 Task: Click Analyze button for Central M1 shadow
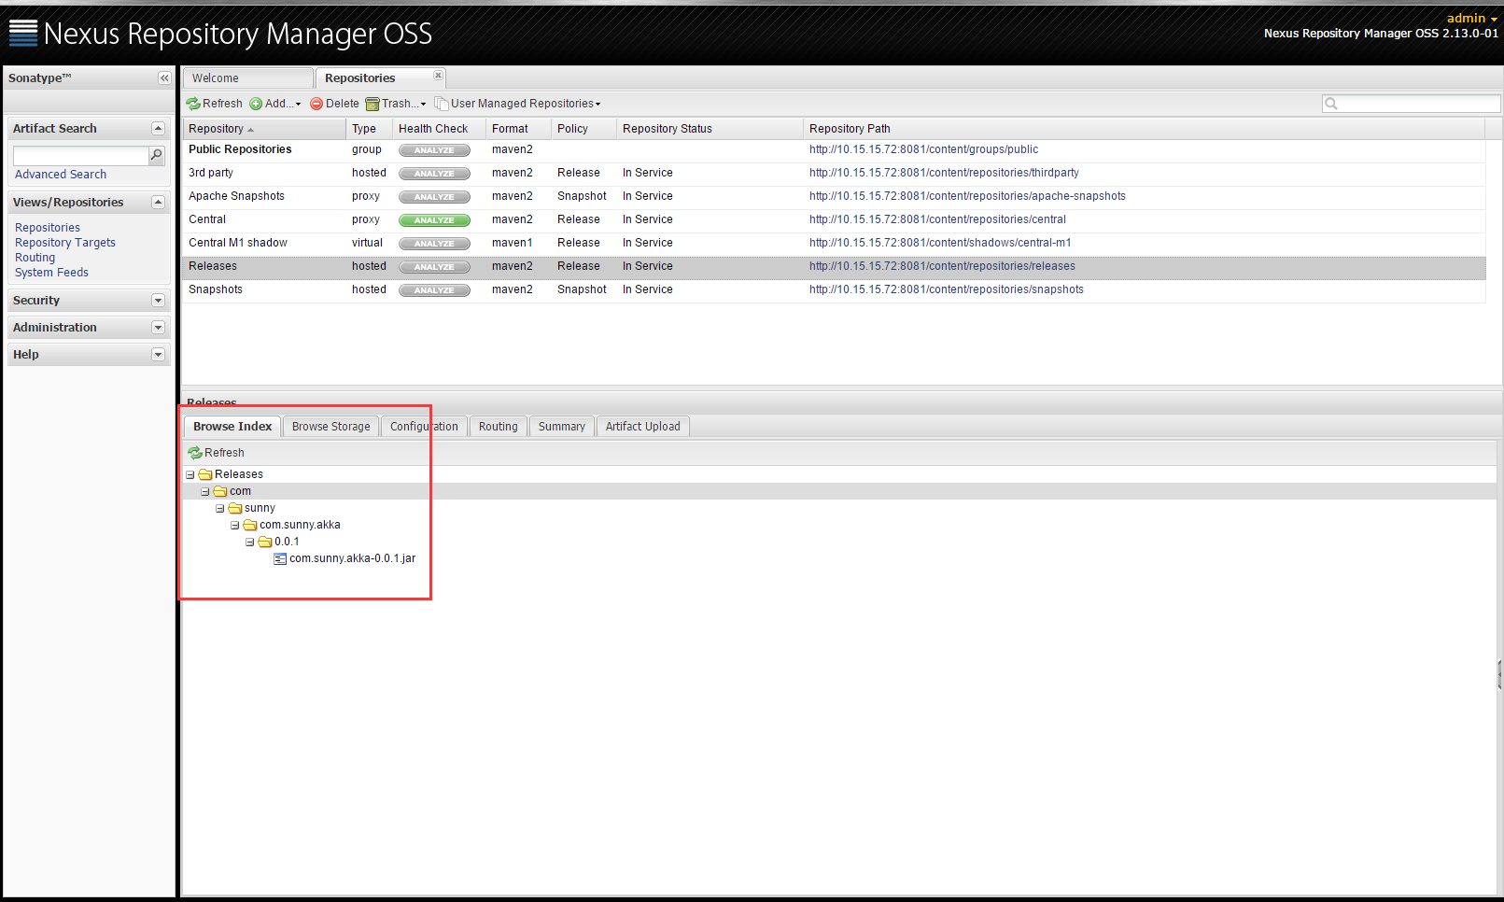coord(434,244)
